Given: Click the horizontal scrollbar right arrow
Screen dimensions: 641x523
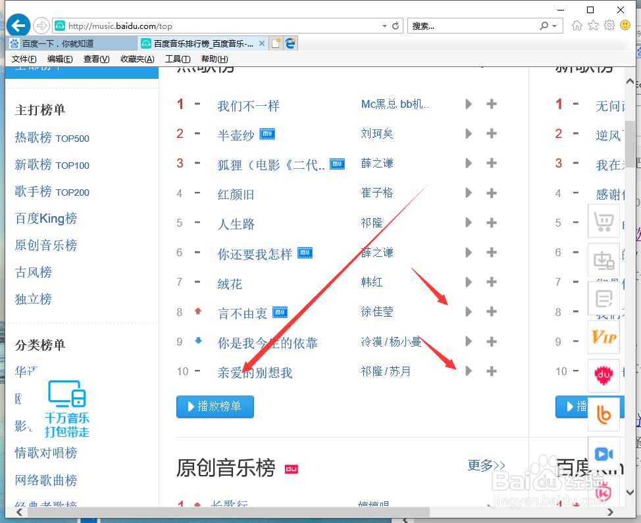Looking at the screenshot, I should coord(610,512).
